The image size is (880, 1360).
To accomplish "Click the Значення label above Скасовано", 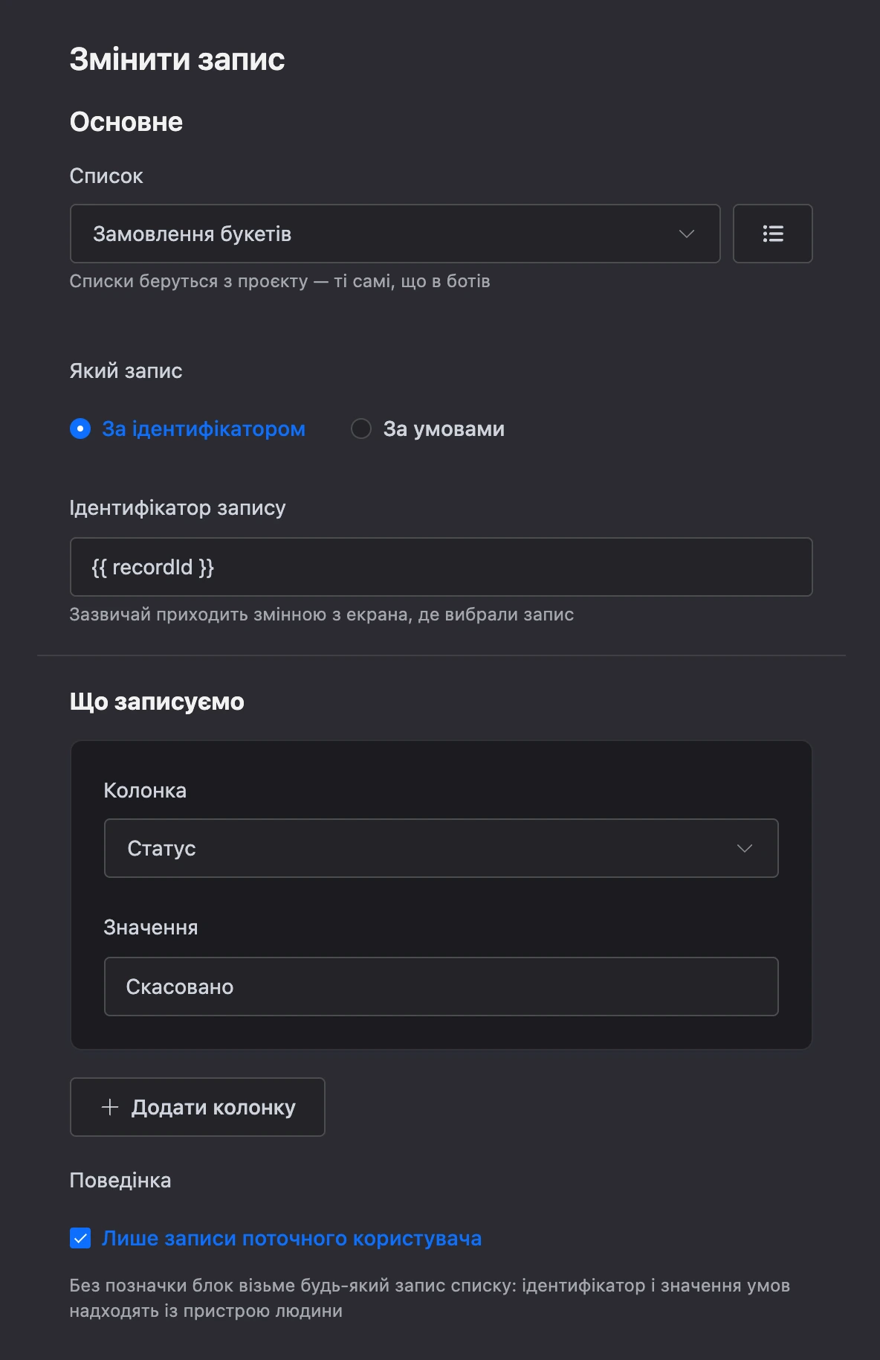I will tap(151, 928).
